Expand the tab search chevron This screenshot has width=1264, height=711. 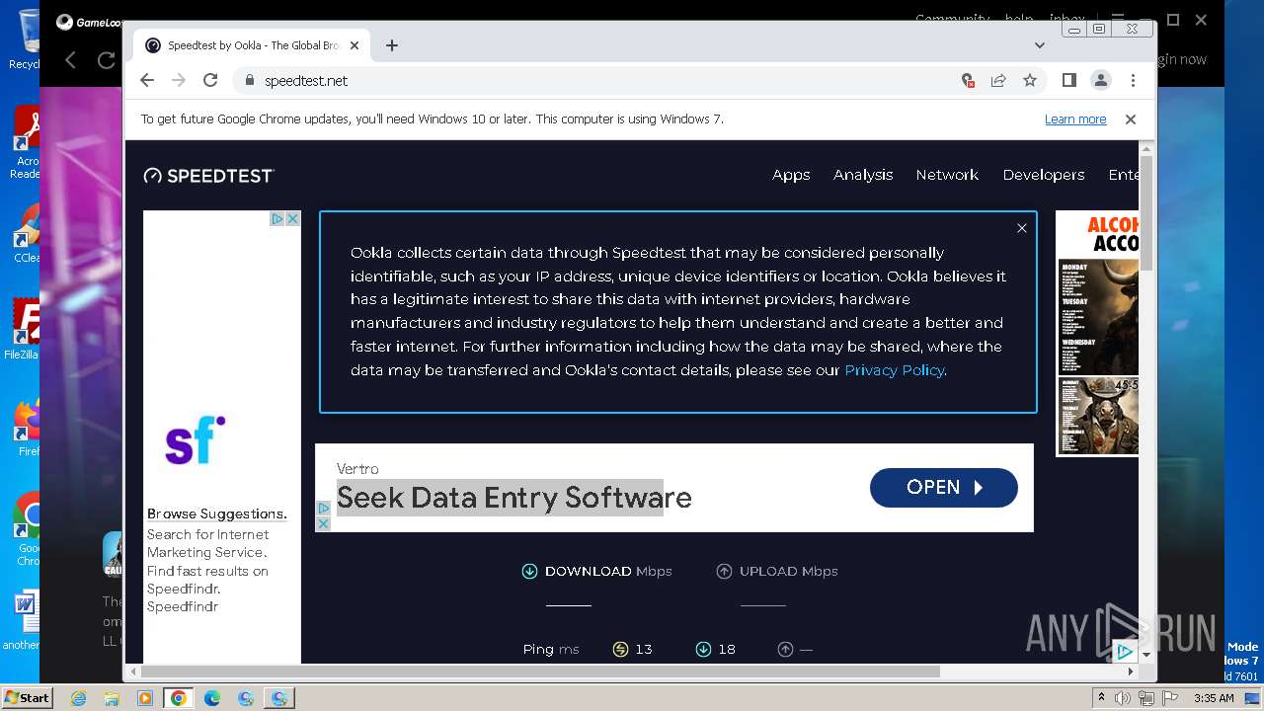[1040, 45]
